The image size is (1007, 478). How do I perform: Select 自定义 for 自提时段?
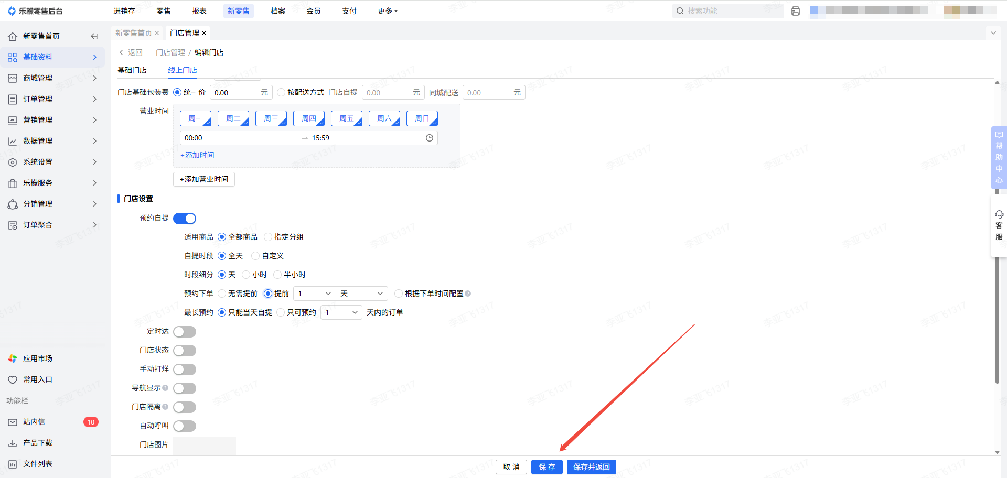[255, 256]
